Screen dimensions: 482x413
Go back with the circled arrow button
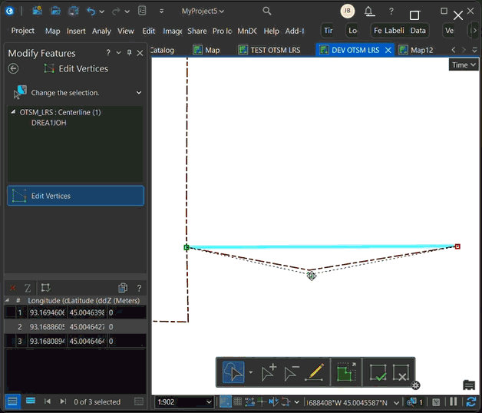pos(13,68)
